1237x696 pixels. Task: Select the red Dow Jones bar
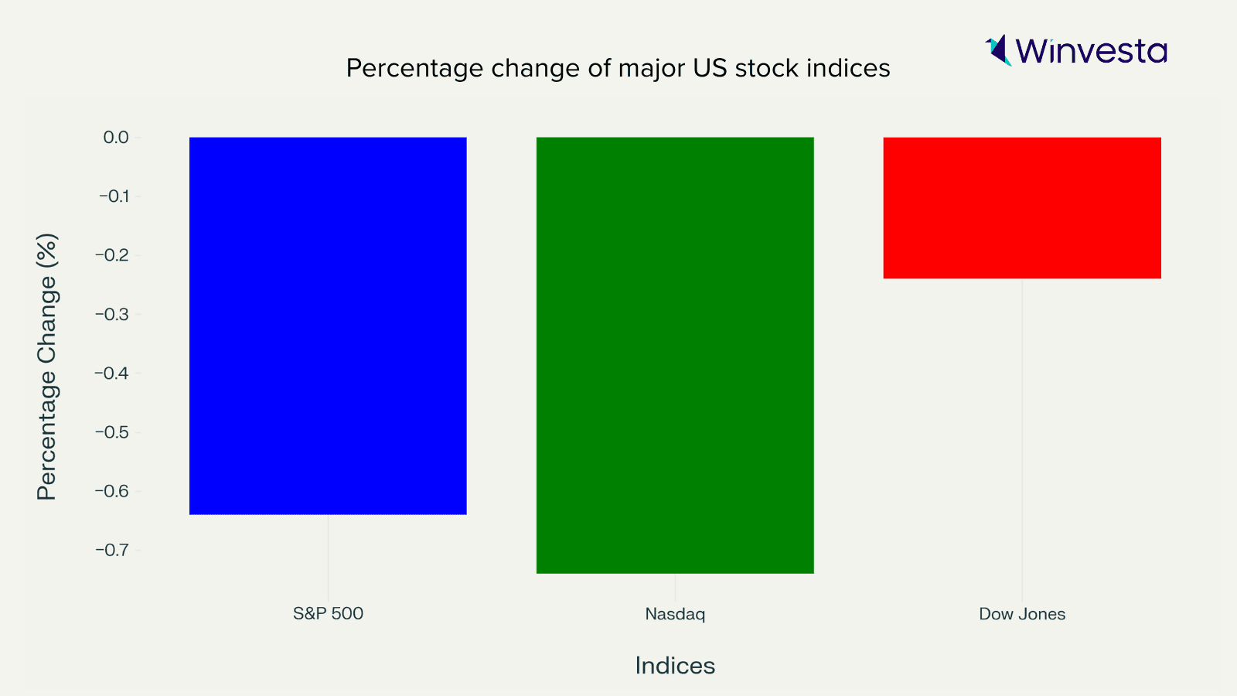[1022, 208]
